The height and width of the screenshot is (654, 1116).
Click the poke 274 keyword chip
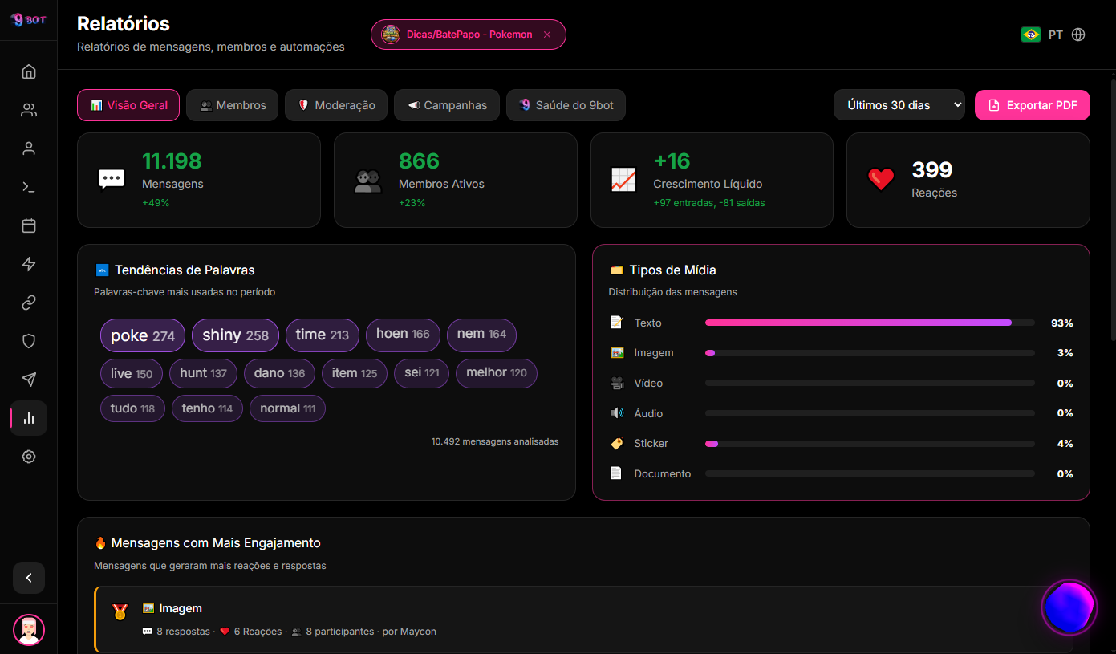click(143, 335)
